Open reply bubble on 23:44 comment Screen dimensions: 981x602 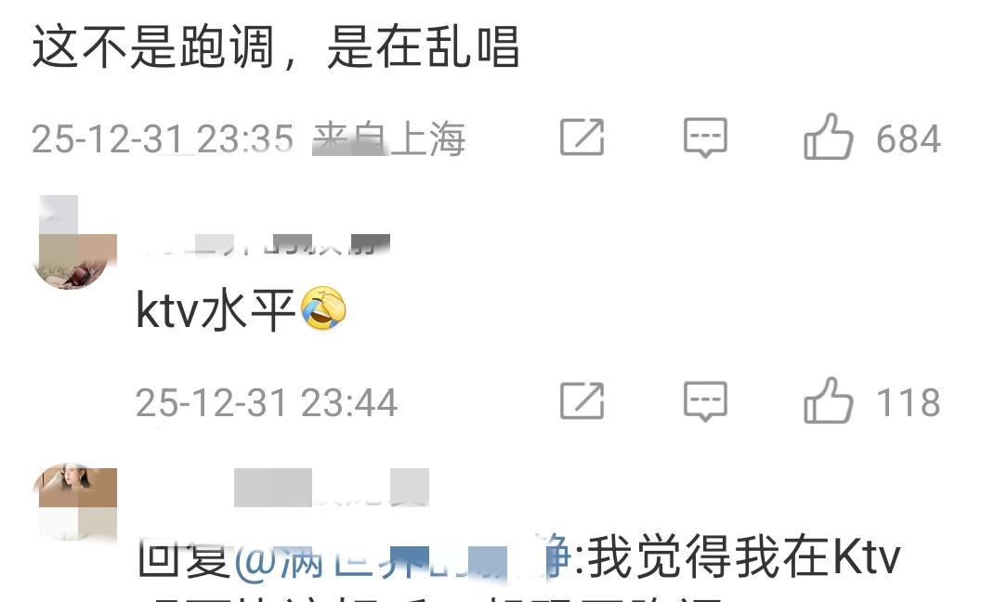coord(705,401)
